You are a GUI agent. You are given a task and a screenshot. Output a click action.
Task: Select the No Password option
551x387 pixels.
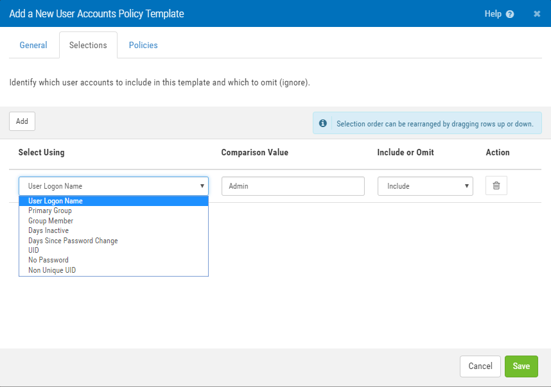click(x=48, y=260)
